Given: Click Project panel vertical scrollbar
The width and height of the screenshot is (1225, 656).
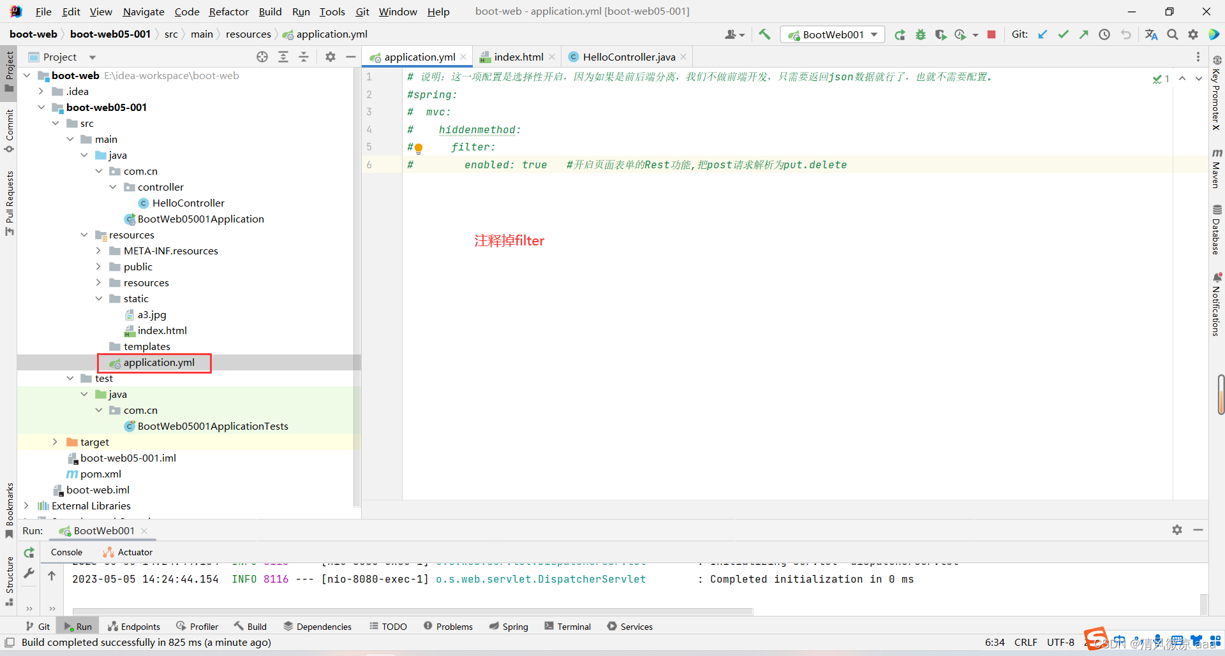Looking at the screenshot, I should pyautogui.click(x=357, y=287).
